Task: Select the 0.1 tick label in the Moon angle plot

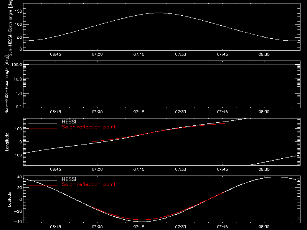Action: point(19,107)
